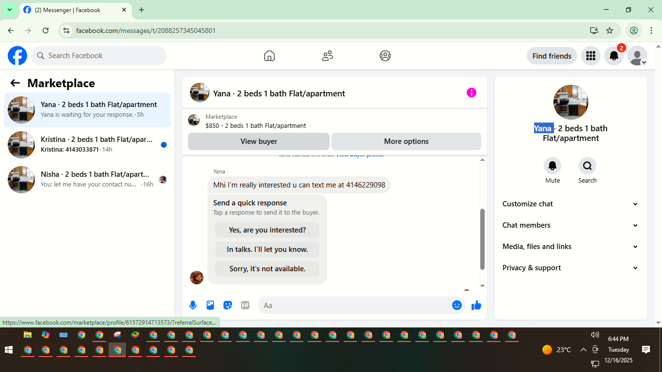This screenshot has height=372, width=662.
Task: Open the Groups icon in top navigation
Action: (x=385, y=56)
